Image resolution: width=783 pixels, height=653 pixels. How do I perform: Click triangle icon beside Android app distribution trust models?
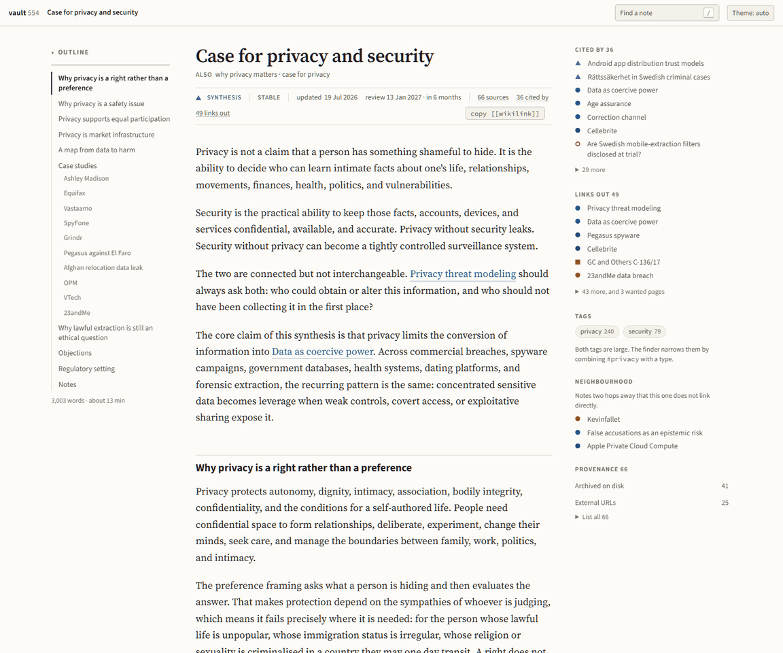578,63
